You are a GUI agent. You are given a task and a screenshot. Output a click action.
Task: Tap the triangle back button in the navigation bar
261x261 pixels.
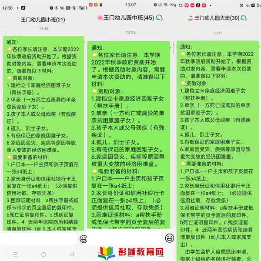point(72,254)
